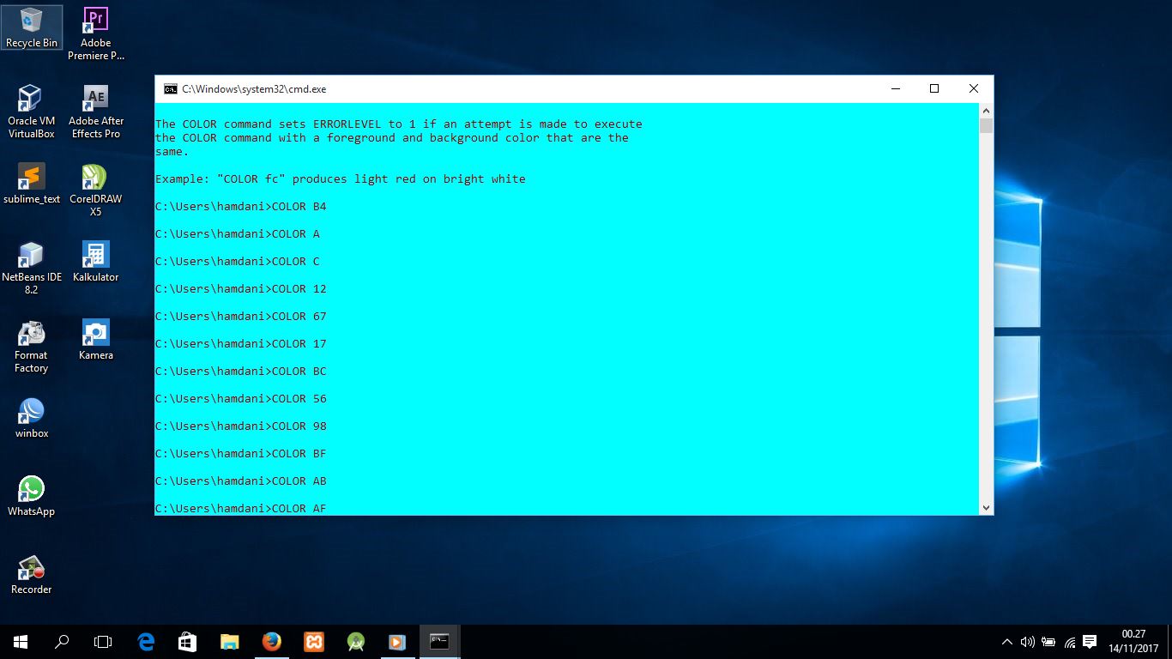The image size is (1172, 659).
Task: Minimize the cmd.exe window
Action: tap(895, 88)
